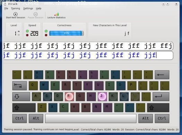Screen dimensions: 182x135
Task: Click the U key
Action: tap(99, 85)
